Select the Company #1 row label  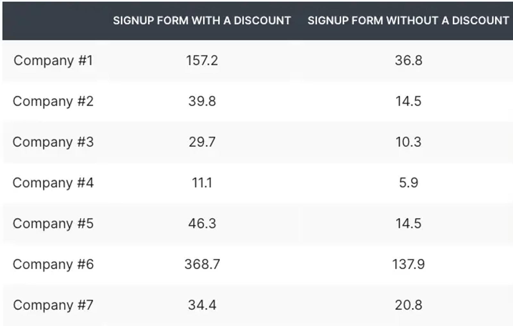click(53, 61)
